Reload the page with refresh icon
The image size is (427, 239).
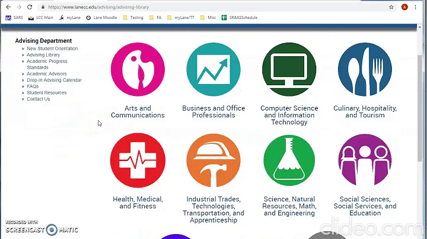coord(30,7)
